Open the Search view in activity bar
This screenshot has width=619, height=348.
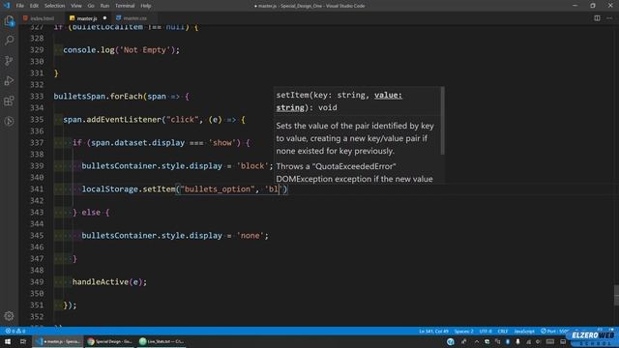(x=9, y=41)
